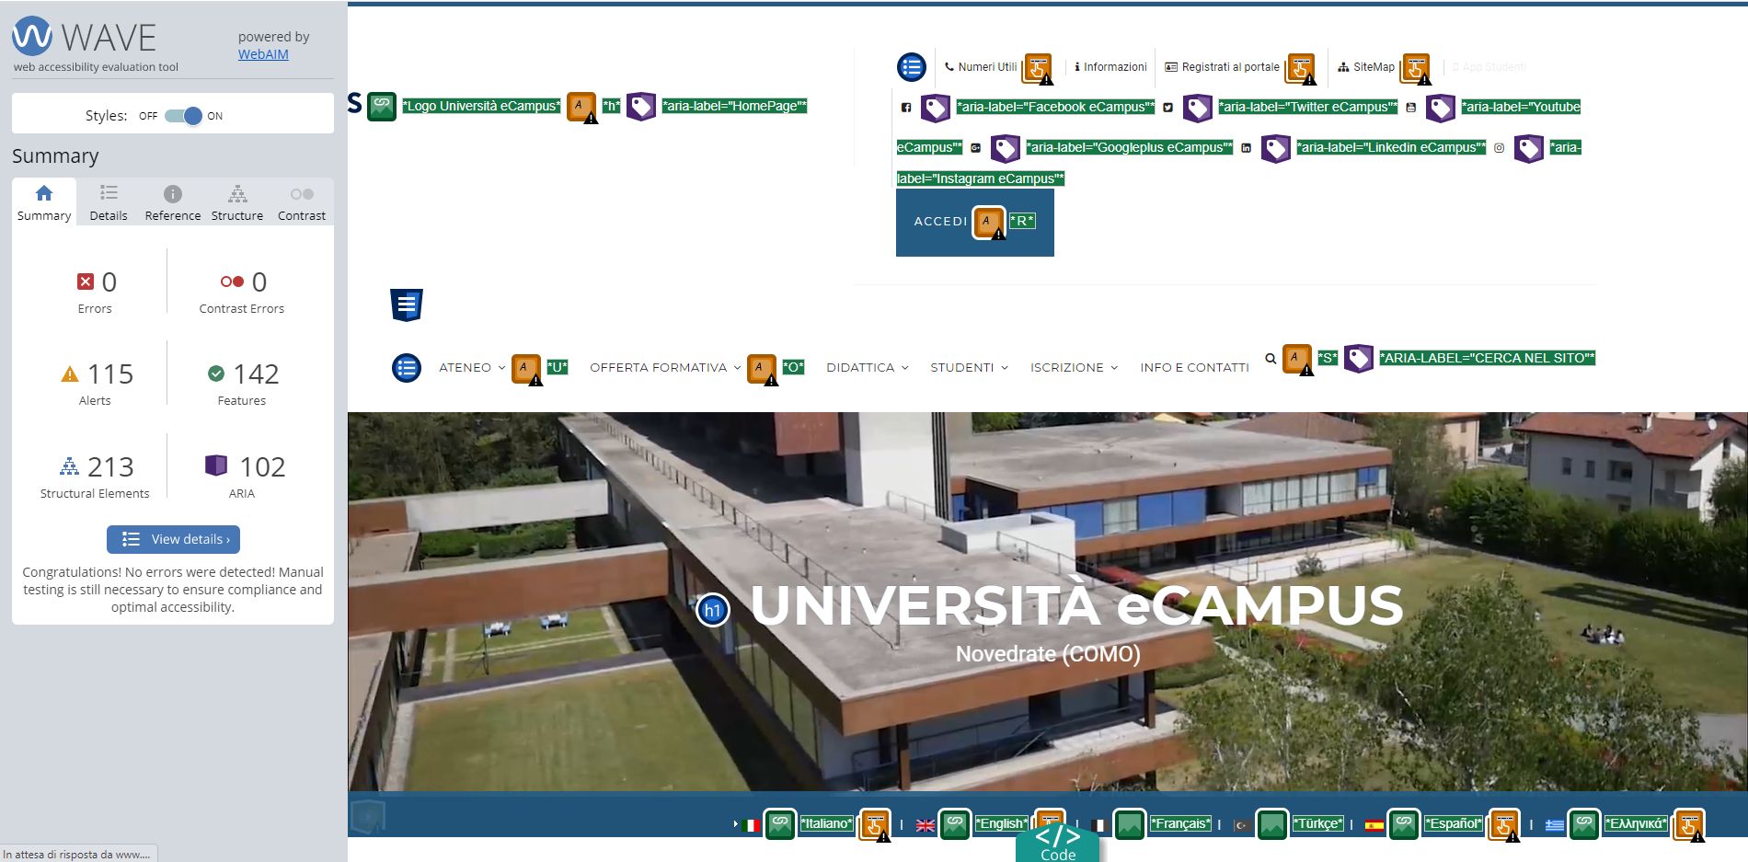Click alert icon next to SiteMap

[1416, 69]
